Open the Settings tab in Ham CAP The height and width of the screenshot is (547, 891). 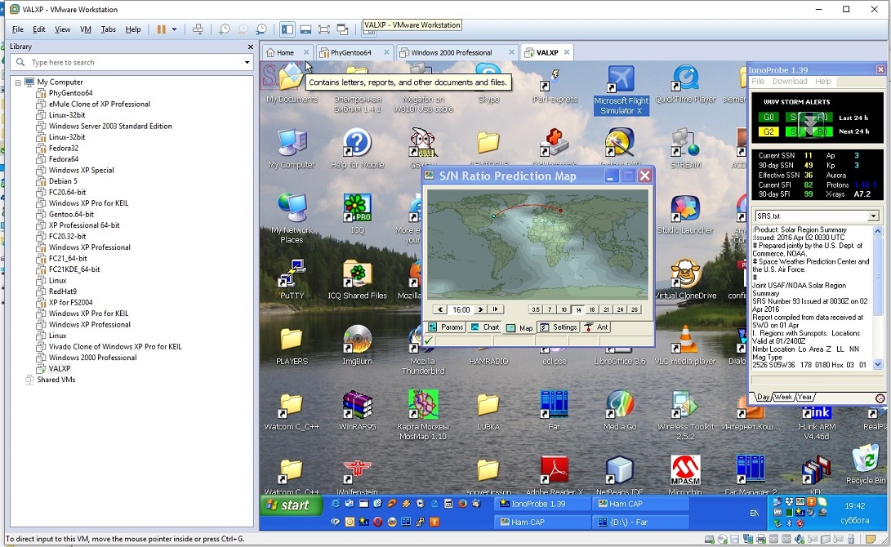coord(559,327)
